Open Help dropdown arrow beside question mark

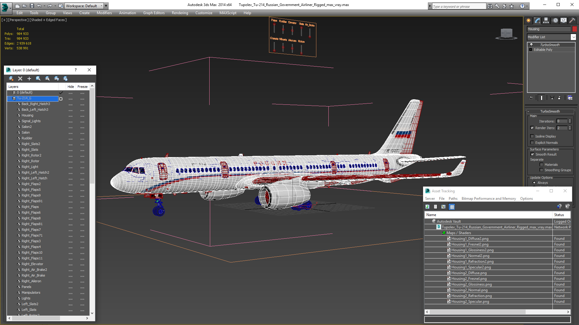pos(527,6)
